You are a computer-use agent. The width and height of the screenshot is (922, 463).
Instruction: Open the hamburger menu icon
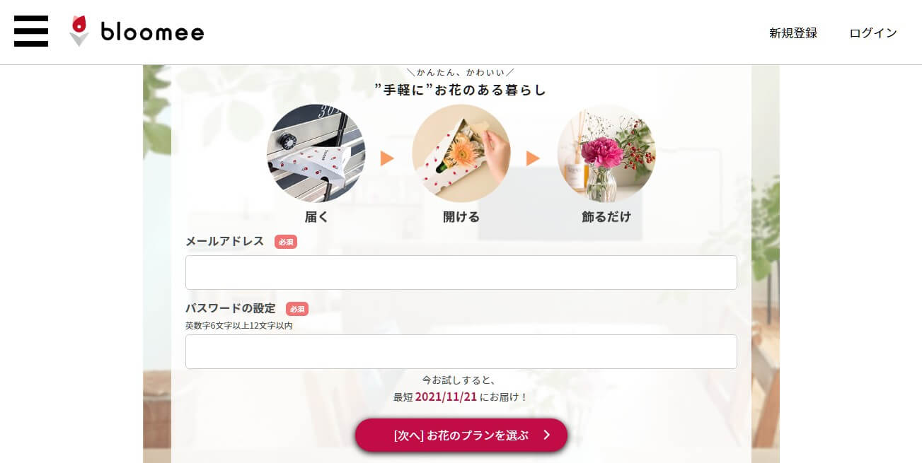[31, 31]
